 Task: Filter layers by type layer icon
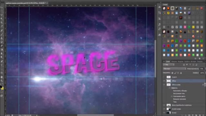(190, 65)
